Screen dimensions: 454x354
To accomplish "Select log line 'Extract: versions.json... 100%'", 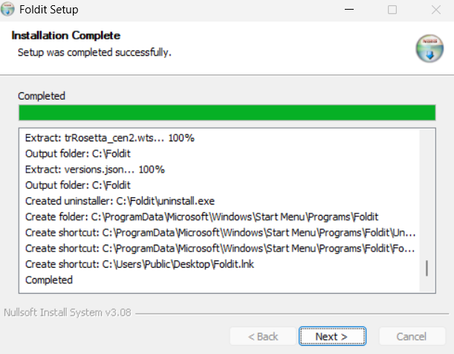I will (95, 170).
